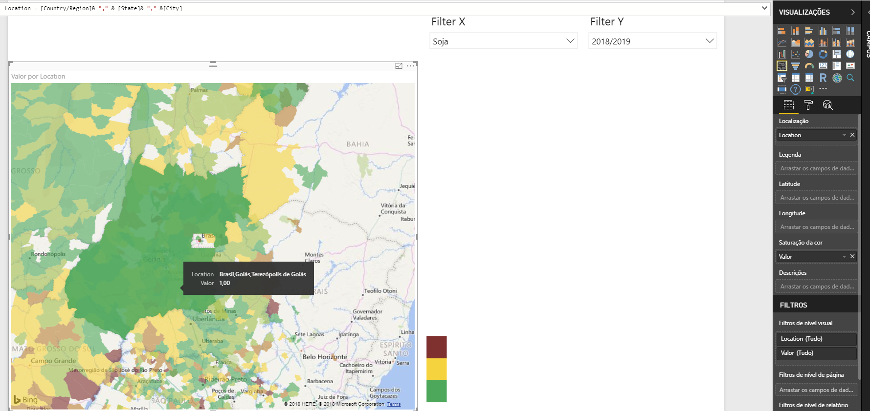Screen dimensions: 870x411
Task: Open the Filter Y dropdown showing 2018/2019
Action: click(652, 41)
